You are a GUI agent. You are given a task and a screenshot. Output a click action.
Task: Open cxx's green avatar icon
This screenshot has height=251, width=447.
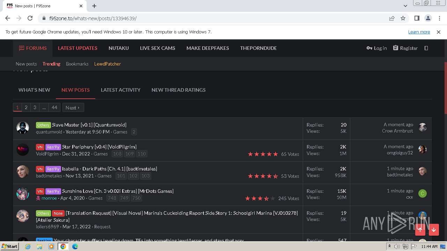pos(423,193)
